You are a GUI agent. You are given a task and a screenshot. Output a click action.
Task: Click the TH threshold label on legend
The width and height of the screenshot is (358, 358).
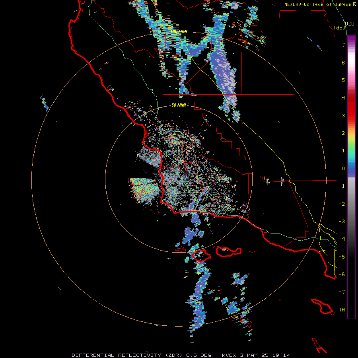pyautogui.click(x=342, y=310)
